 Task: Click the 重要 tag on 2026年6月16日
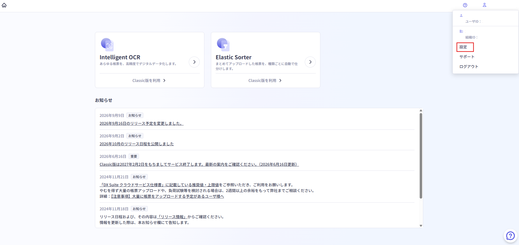pyautogui.click(x=134, y=157)
